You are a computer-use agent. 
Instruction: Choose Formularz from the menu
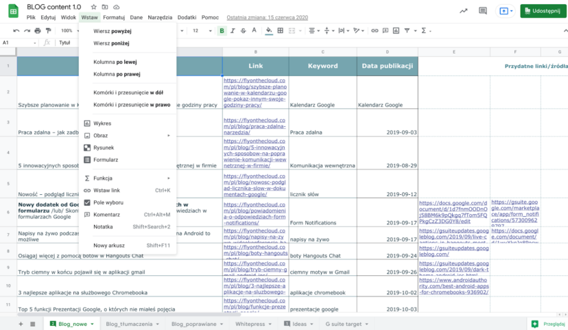click(128, 160)
